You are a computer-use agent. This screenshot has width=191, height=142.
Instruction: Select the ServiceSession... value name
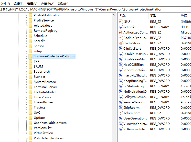click(135, 102)
